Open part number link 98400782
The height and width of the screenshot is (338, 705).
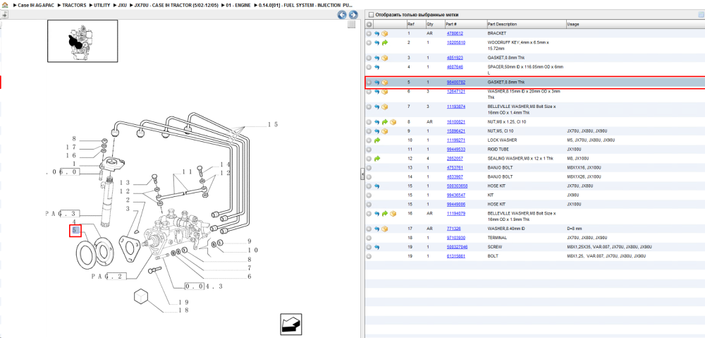(455, 83)
